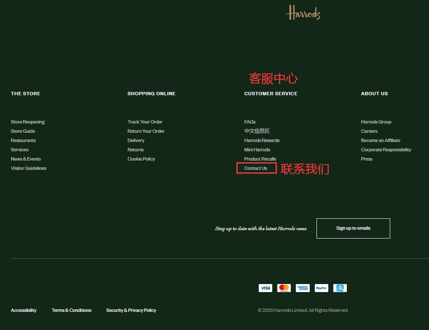Open Harrods Rewards link
Viewport: 429px width, 330px height.
[x=262, y=140]
